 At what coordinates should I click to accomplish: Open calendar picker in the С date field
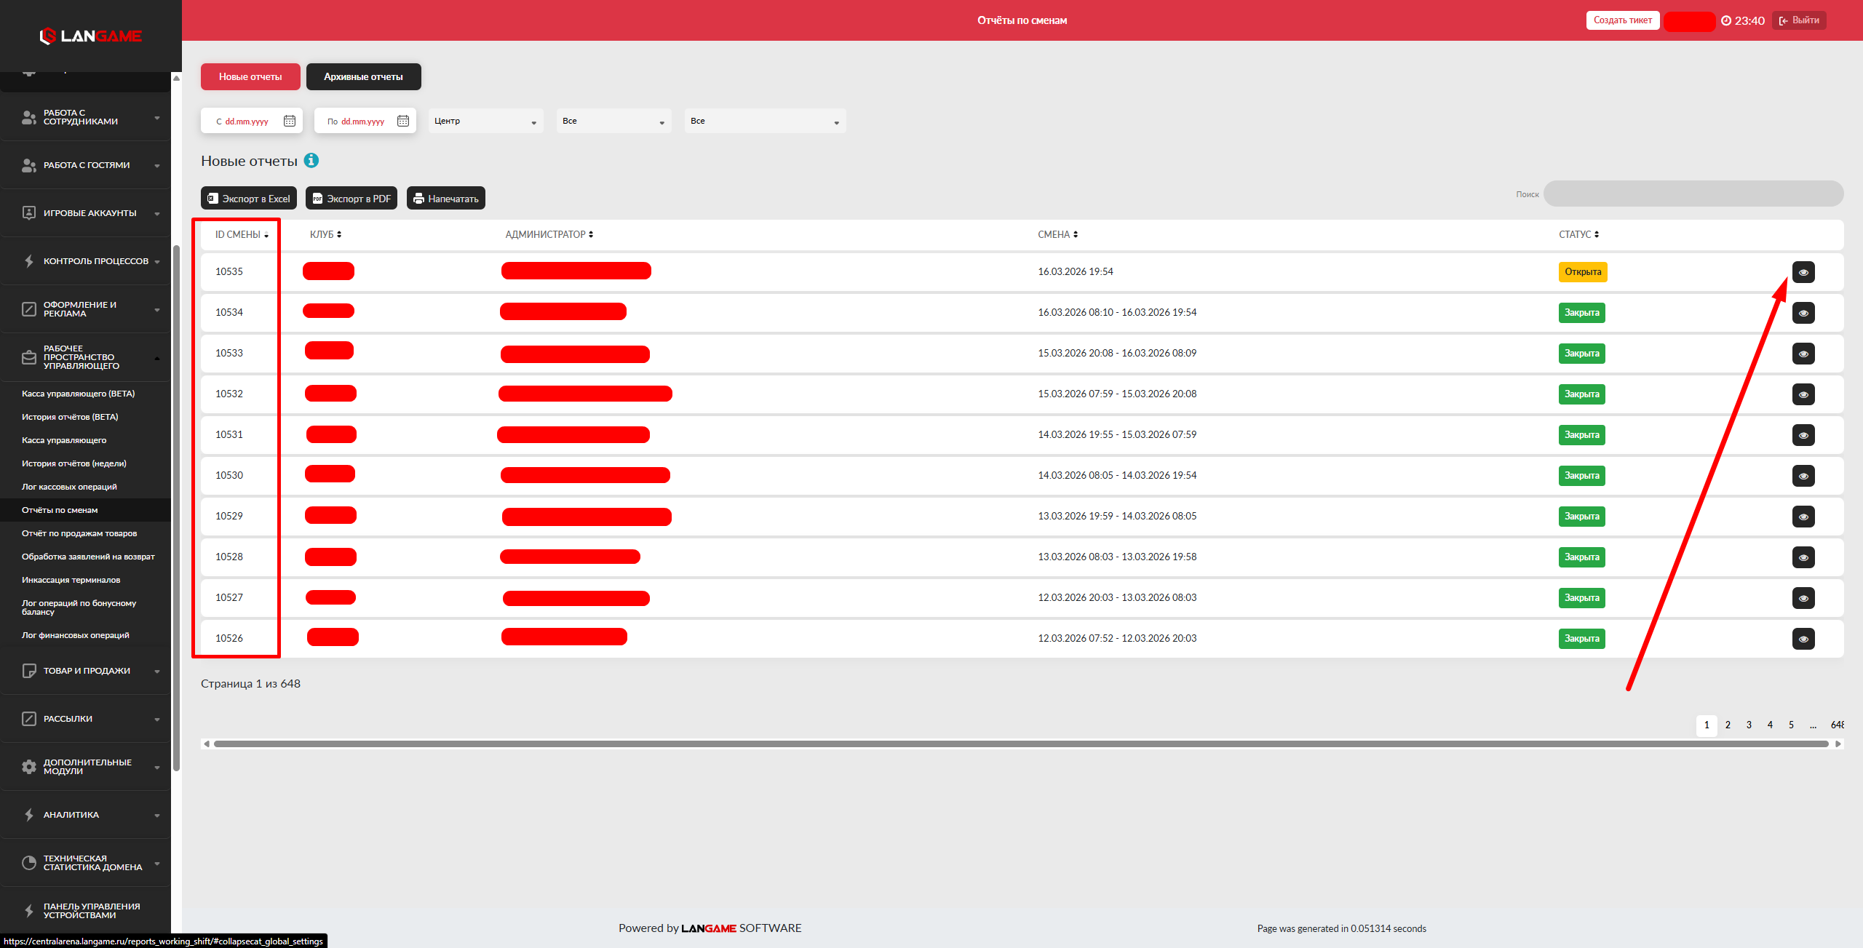[290, 121]
